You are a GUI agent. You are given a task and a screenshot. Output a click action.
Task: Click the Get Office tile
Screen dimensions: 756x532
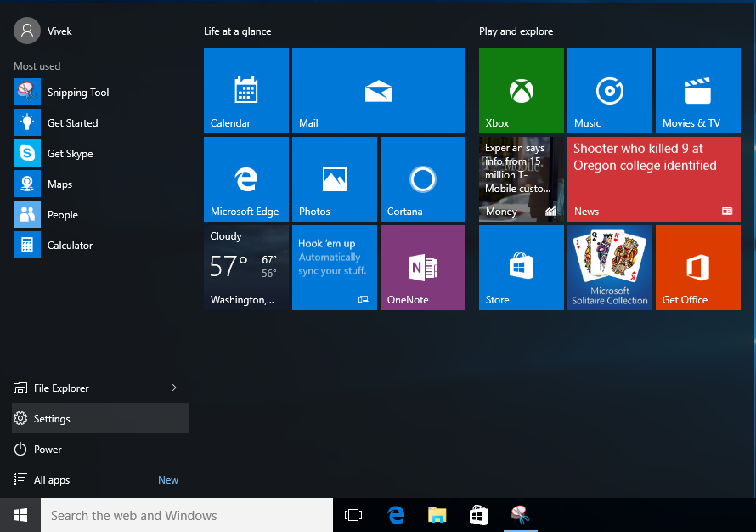click(697, 268)
